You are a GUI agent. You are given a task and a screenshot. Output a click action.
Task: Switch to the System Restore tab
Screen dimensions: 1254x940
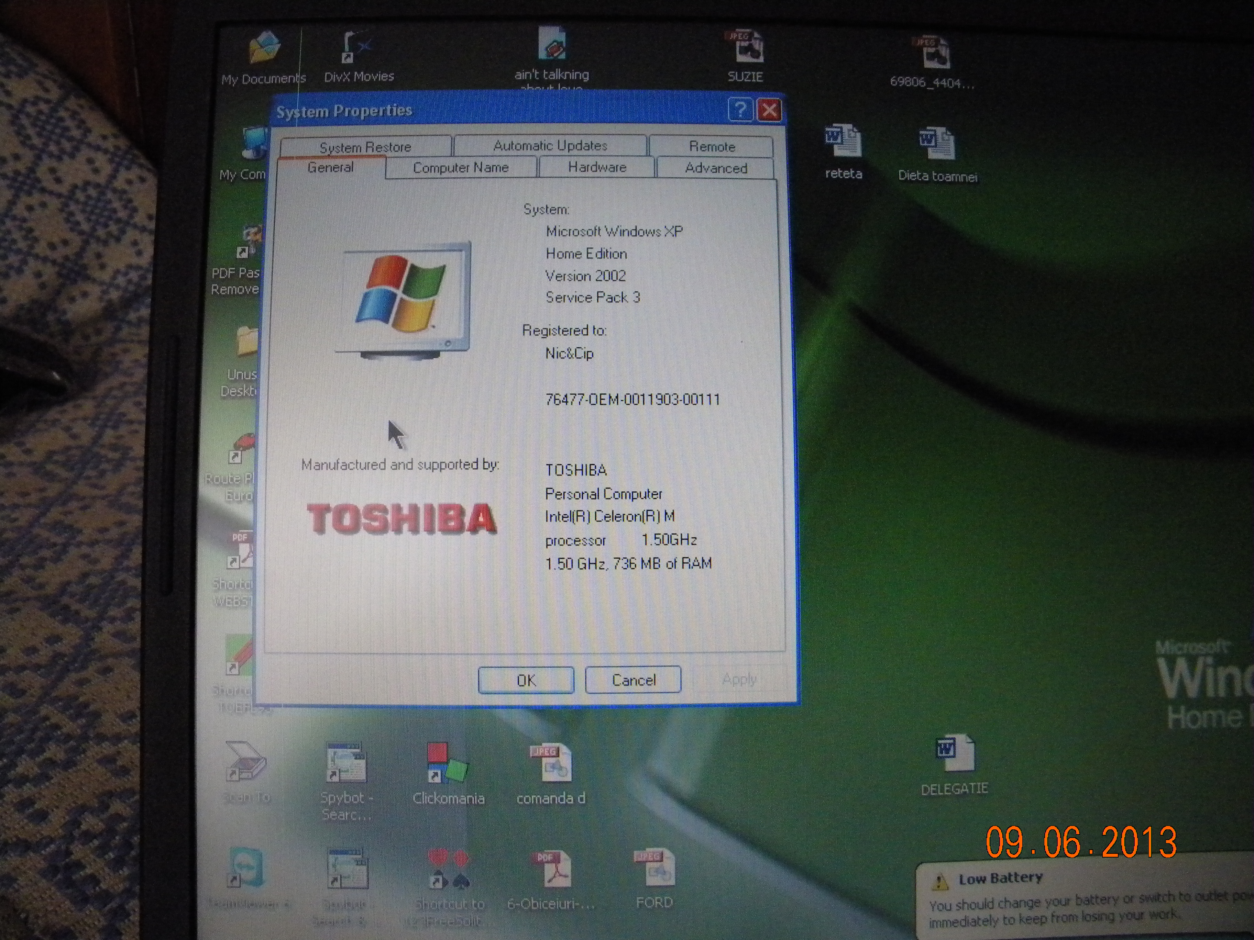tap(365, 147)
